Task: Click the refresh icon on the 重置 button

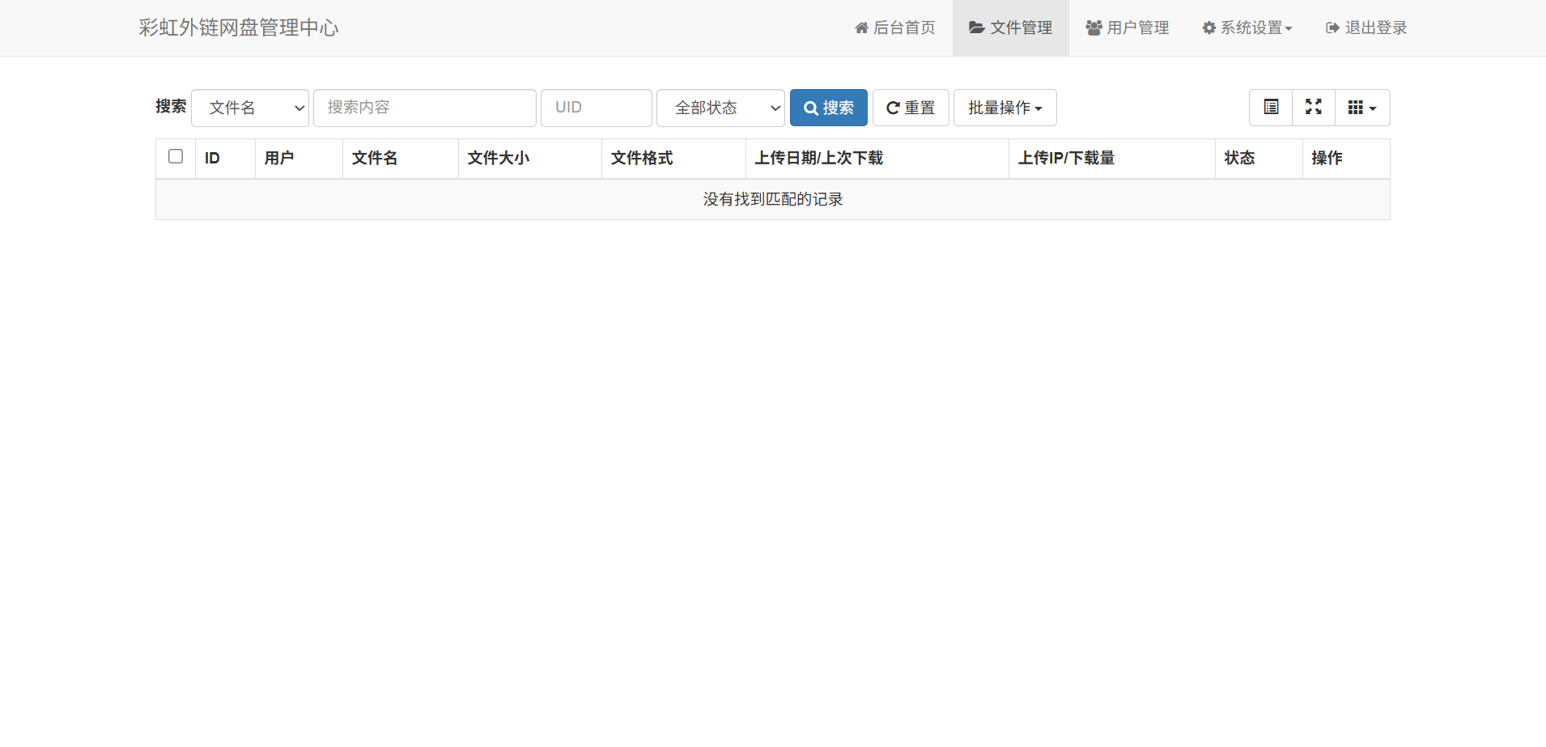Action: 894,107
